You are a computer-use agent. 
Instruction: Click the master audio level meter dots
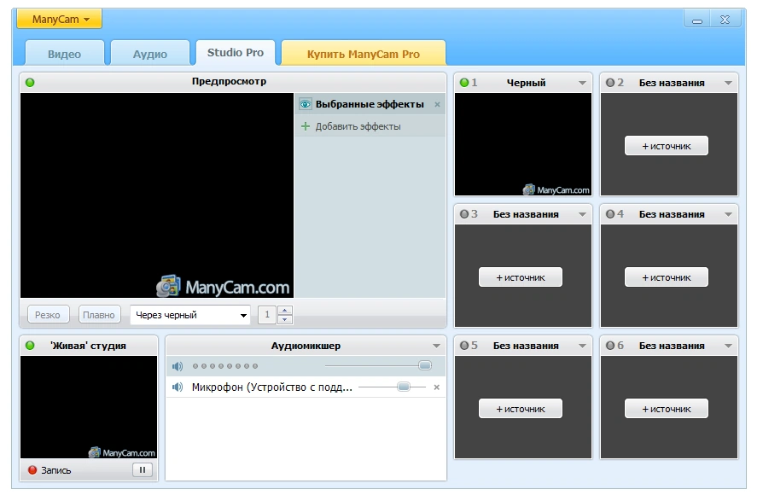coord(225,366)
